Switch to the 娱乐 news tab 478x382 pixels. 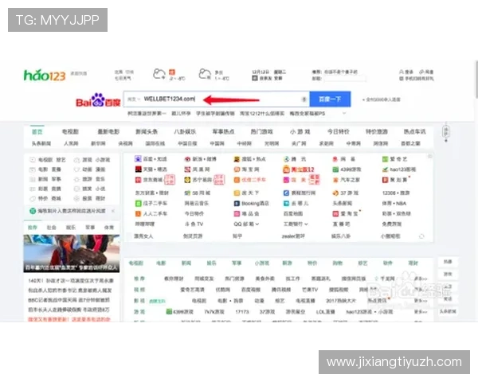pos(71,228)
